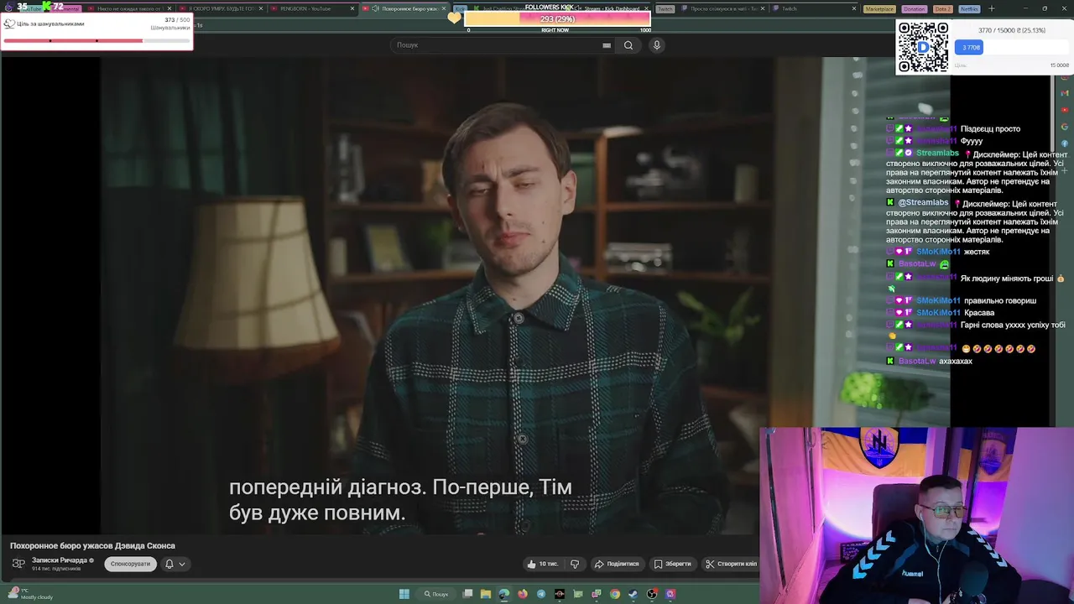Image resolution: width=1074 pixels, height=604 pixels.
Task: Dislike the video with thumbs-down button
Action: [x=575, y=564]
